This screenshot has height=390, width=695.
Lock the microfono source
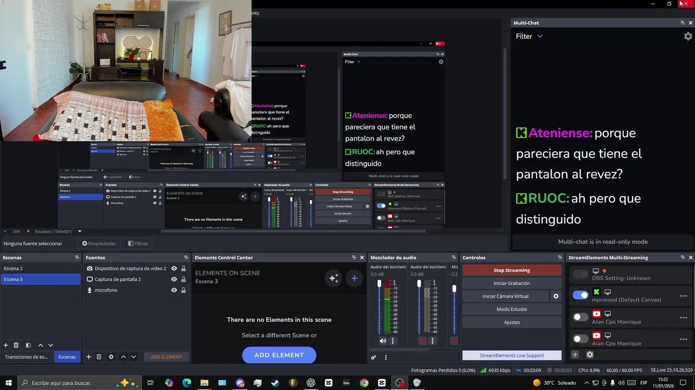pos(184,290)
